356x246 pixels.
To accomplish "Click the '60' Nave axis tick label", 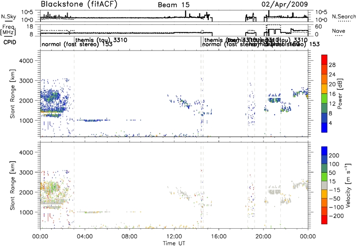I will coord(319,27).
